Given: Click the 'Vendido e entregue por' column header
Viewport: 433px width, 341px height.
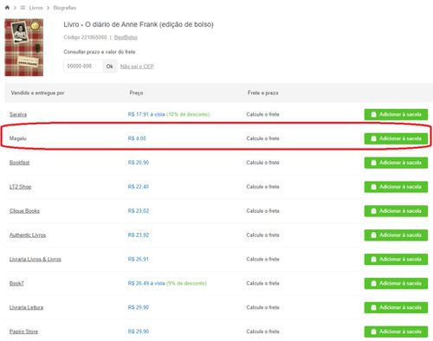Looking at the screenshot, I should pos(37,93).
